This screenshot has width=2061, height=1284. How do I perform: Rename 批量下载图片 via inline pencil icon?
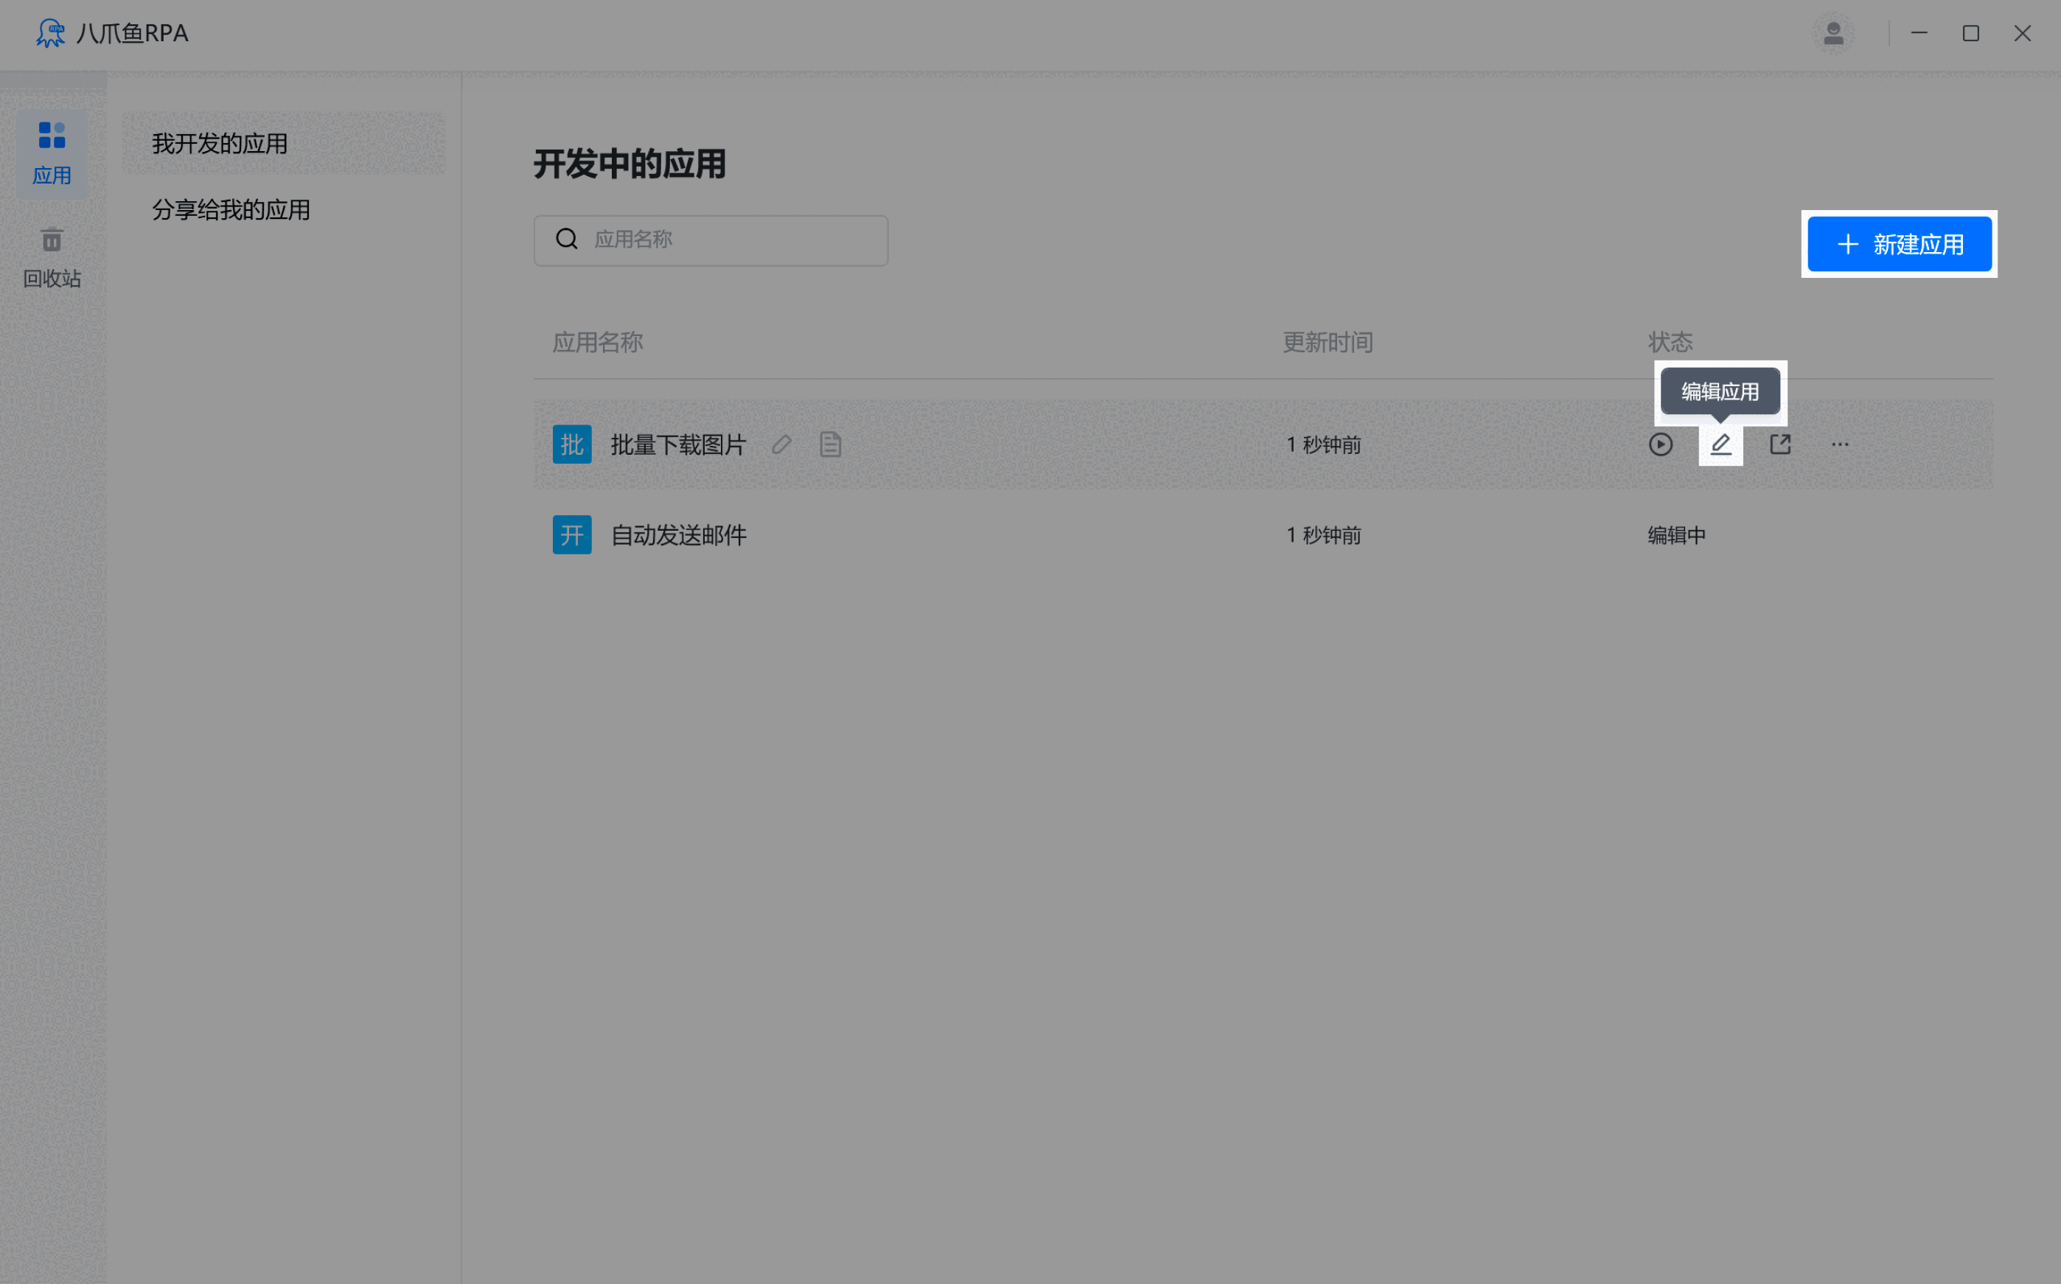[x=781, y=443]
